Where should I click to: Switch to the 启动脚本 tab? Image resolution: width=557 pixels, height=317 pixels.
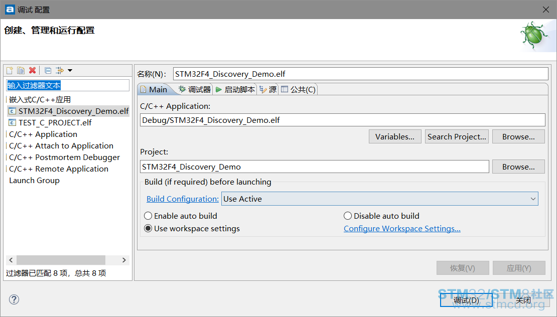click(235, 89)
